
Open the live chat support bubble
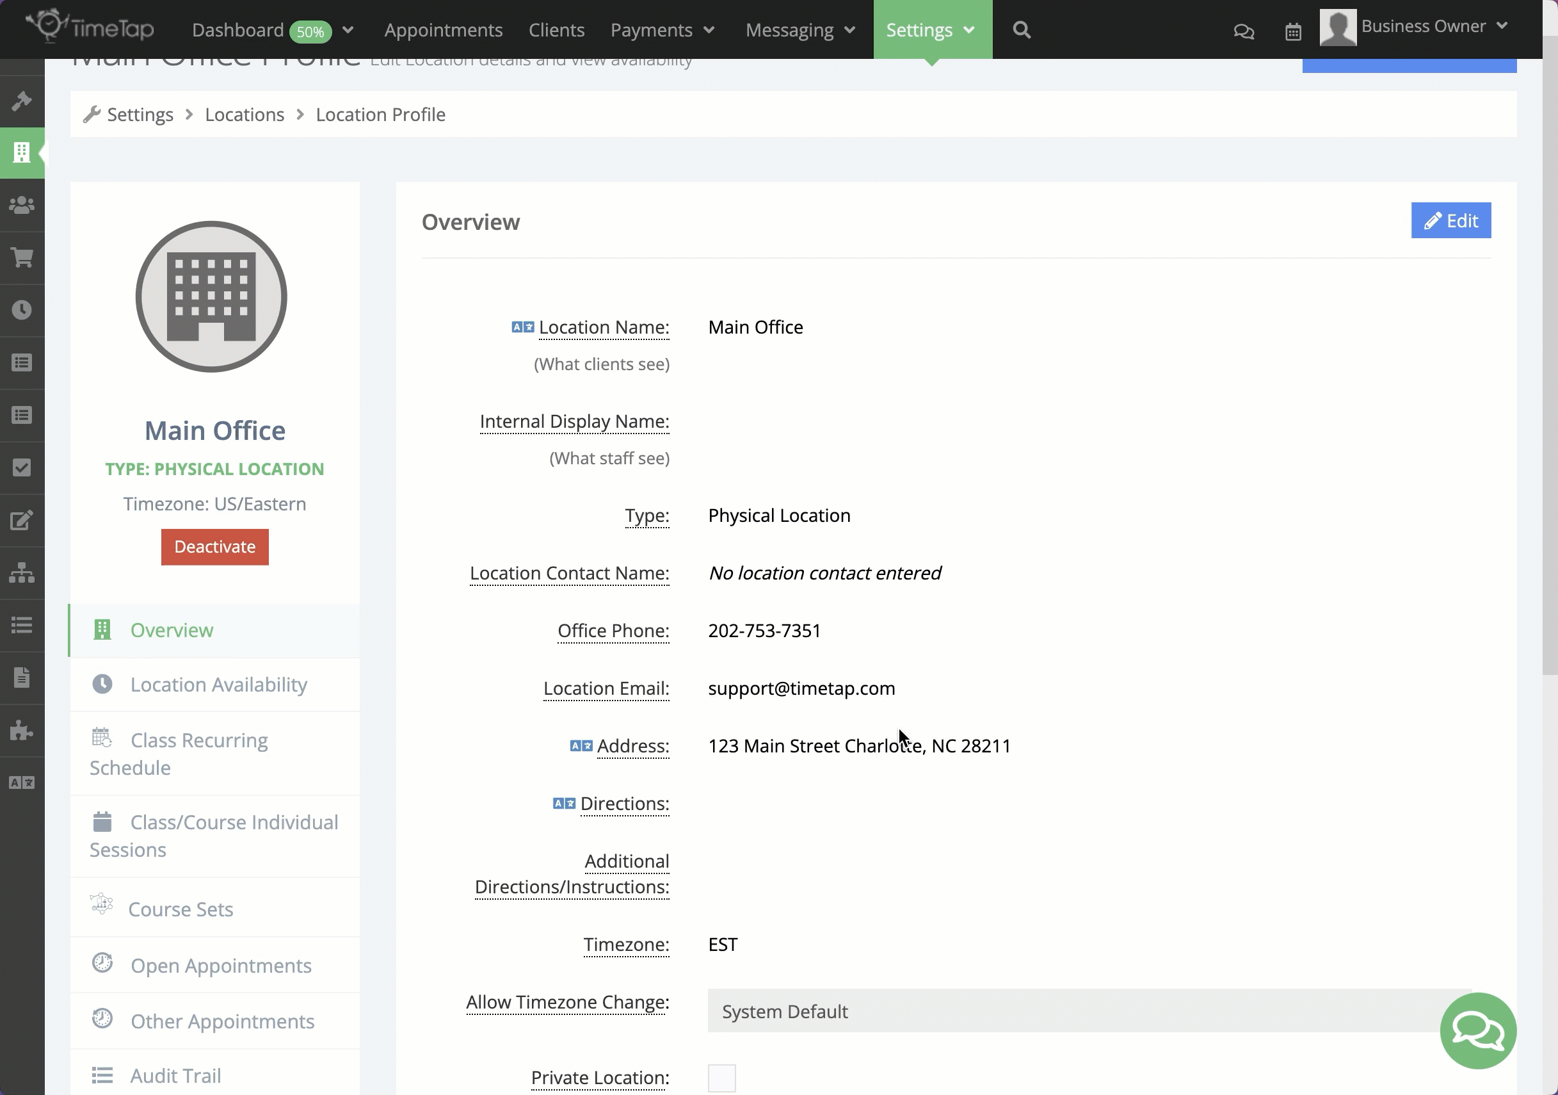point(1477,1030)
